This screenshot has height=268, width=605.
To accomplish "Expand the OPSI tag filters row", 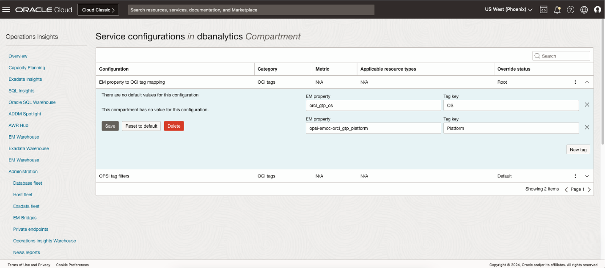I will point(587,176).
